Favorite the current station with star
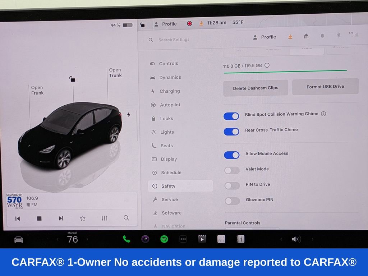Screen dimensions: 368x276 [x=83, y=218]
